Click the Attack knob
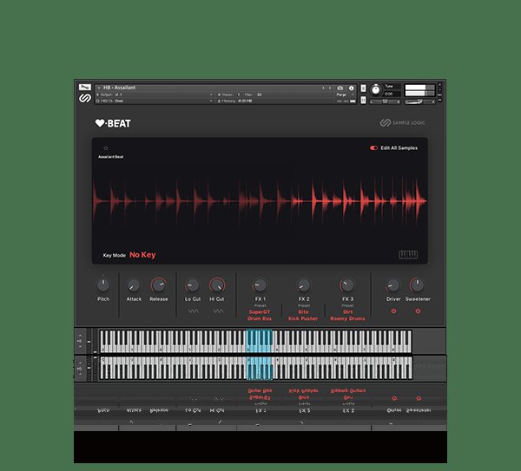 pyautogui.click(x=134, y=285)
